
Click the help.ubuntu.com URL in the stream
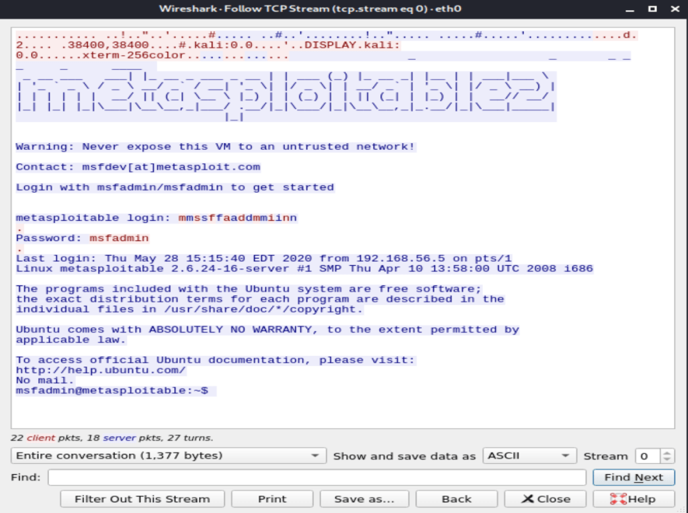click(101, 370)
